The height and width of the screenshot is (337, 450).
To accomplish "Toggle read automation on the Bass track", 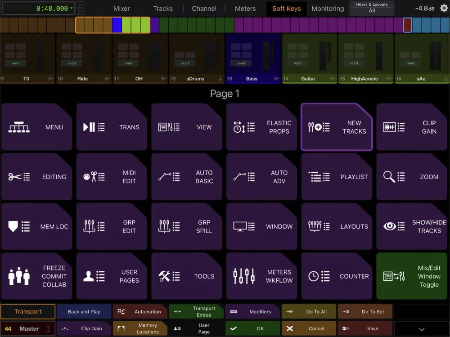I will point(241,63).
